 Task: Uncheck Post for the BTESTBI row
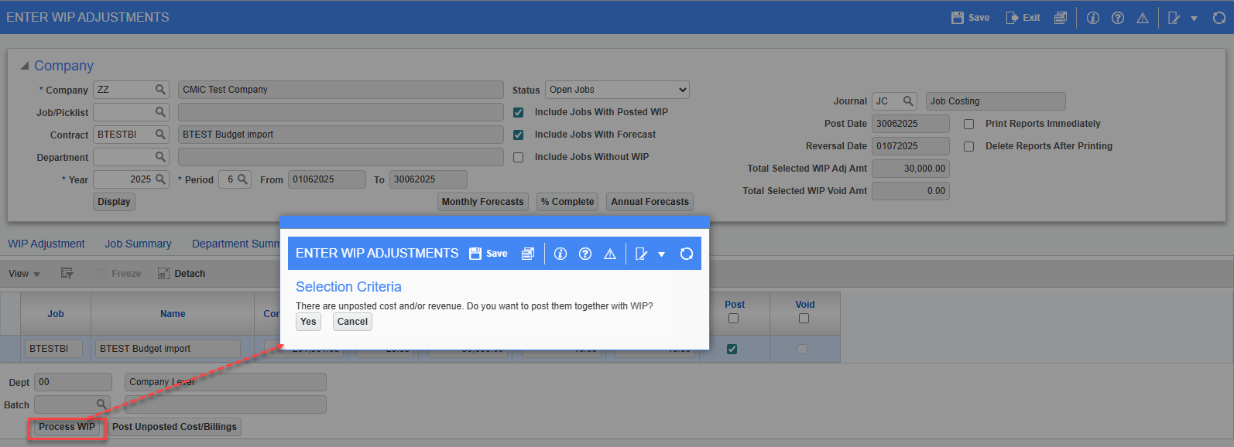pyautogui.click(x=732, y=350)
